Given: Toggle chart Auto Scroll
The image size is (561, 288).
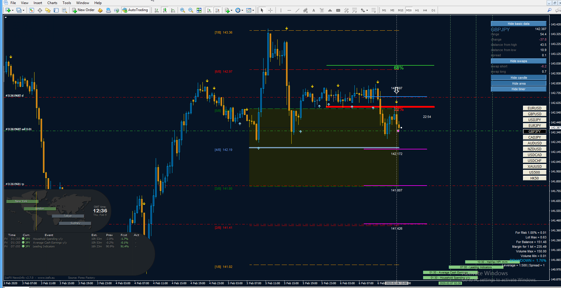Looking at the screenshot, I should pos(209,10).
